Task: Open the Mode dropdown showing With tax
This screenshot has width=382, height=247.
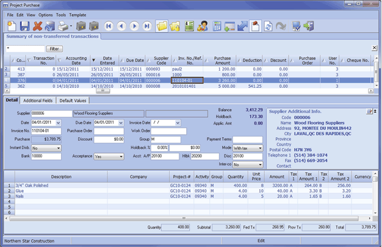Action: tap(260, 148)
